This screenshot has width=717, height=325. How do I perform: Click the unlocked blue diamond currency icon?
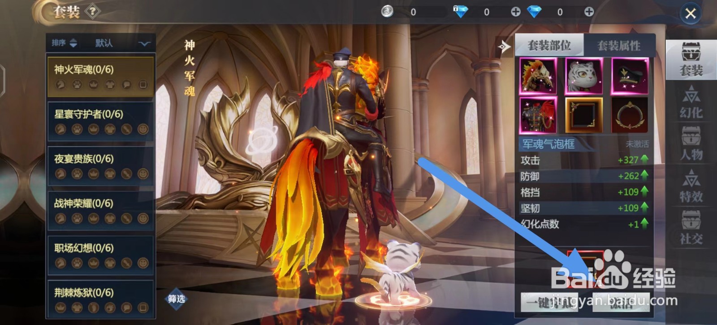534,12
